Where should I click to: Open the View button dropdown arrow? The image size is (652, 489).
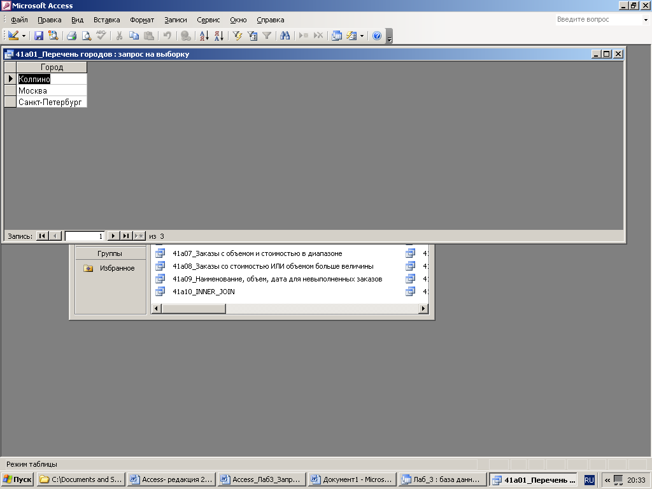24,36
